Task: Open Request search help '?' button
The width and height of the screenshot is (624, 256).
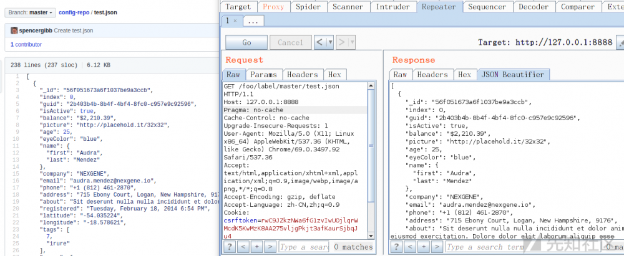Action: click(229, 247)
